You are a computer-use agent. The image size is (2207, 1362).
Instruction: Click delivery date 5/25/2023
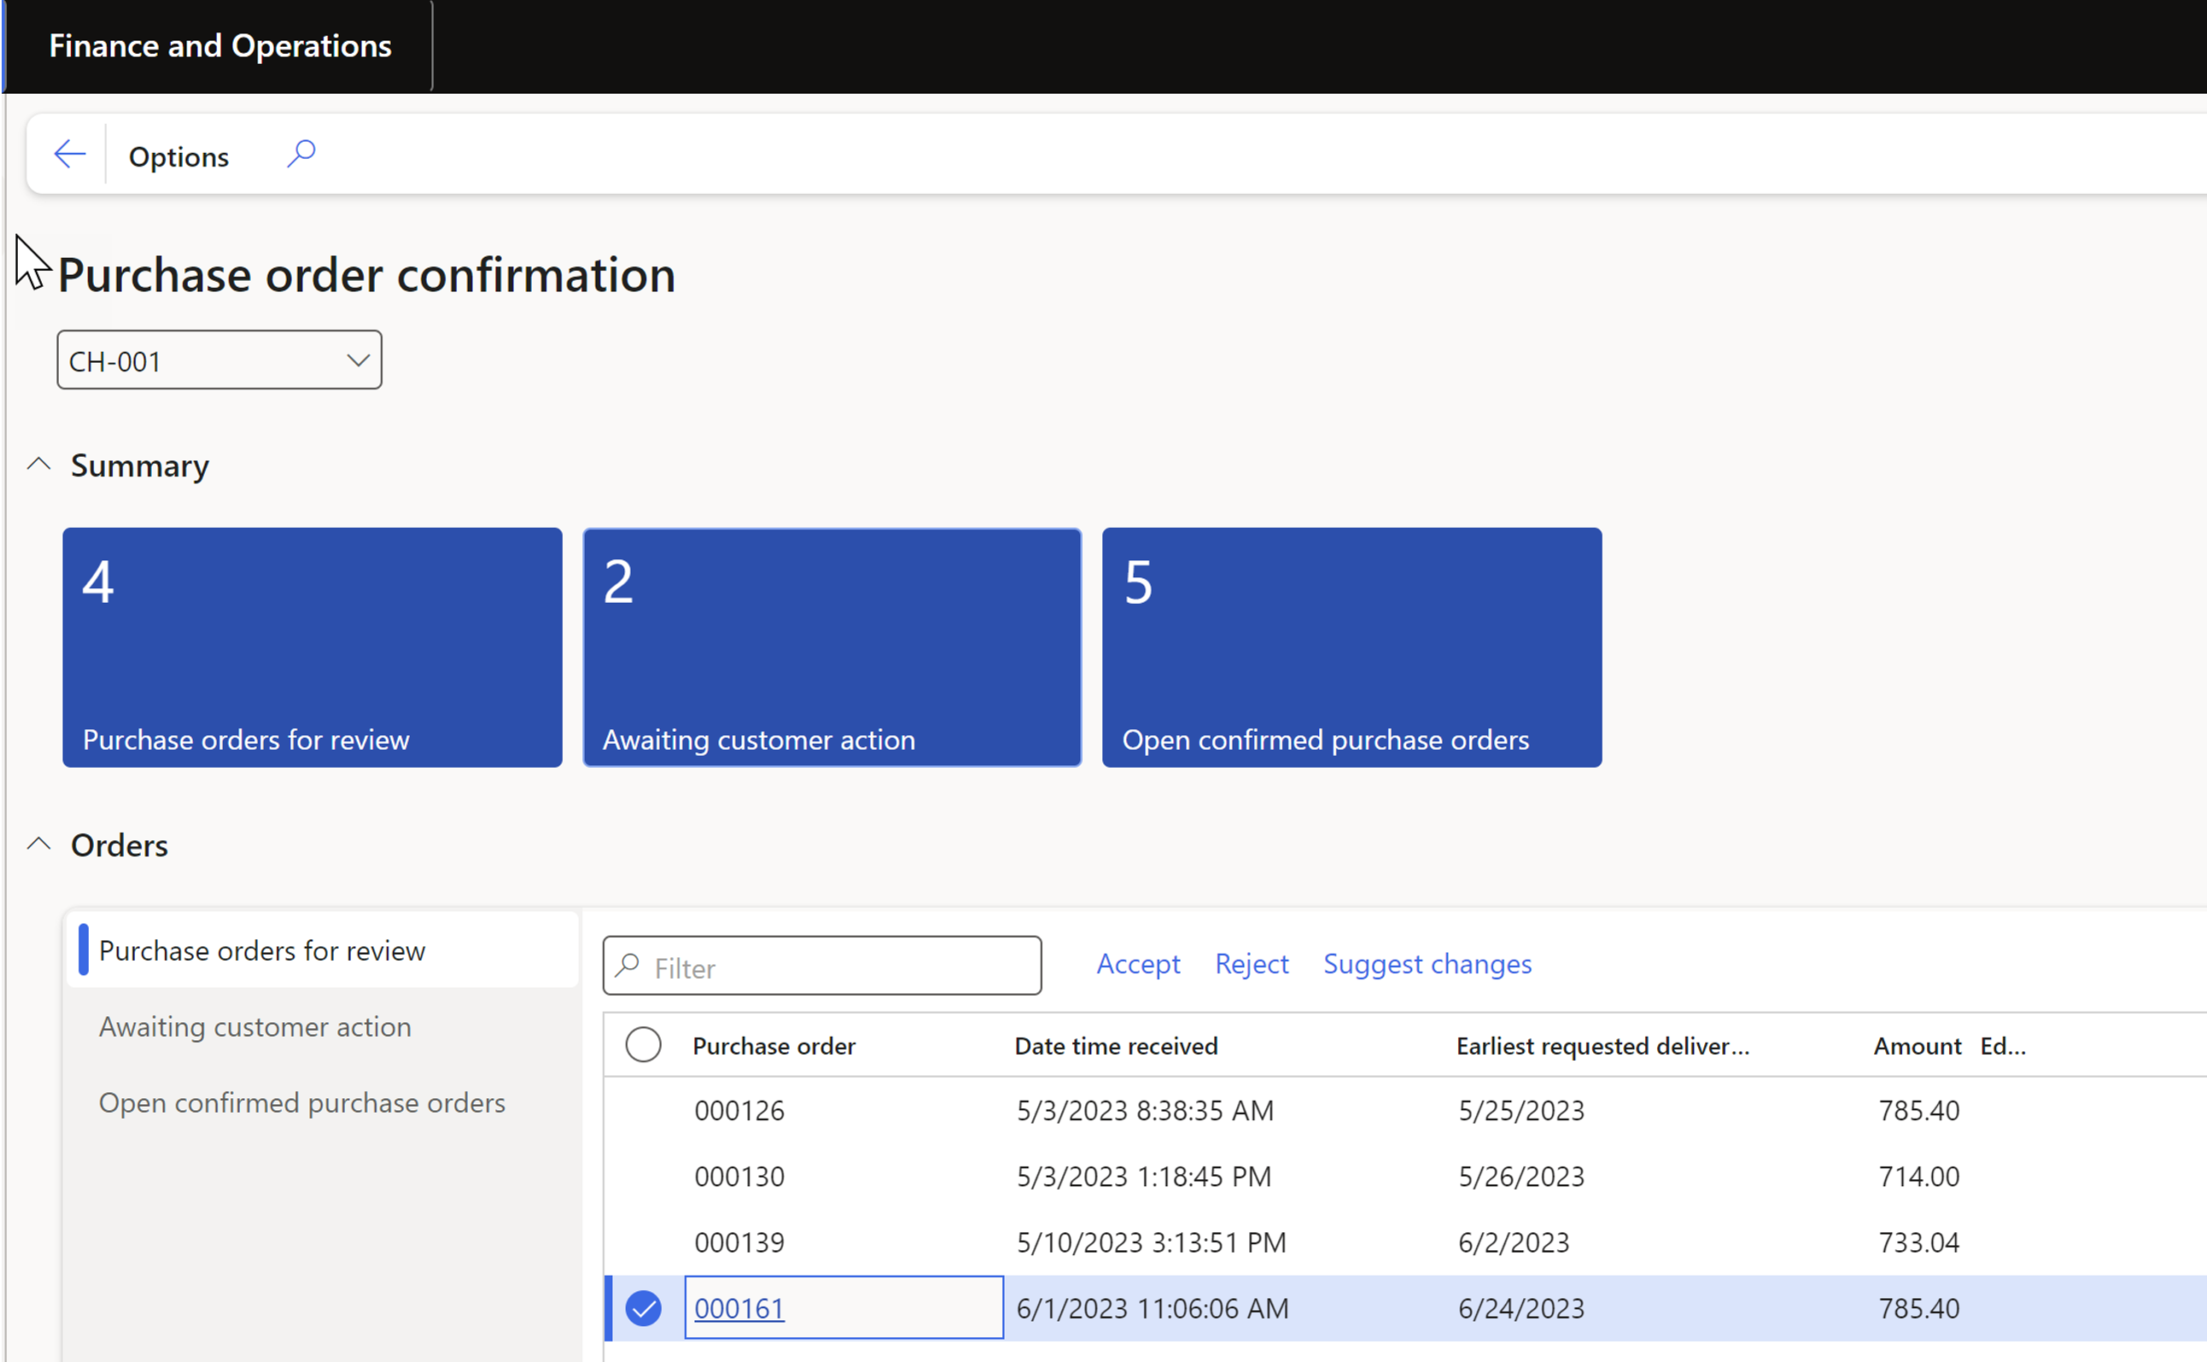click(1521, 1111)
